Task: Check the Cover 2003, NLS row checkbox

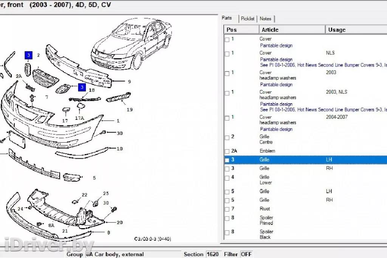Action: coord(227,93)
